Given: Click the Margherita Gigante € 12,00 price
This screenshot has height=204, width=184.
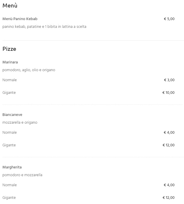Looking at the screenshot, I should pyautogui.click(x=169, y=198).
